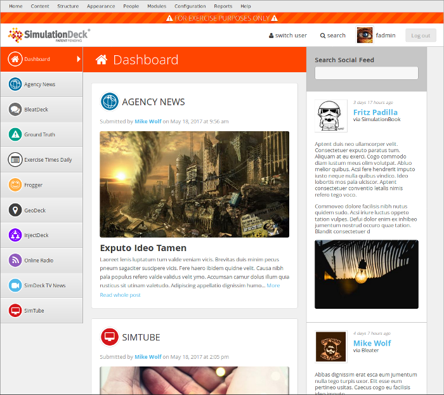The height and width of the screenshot is (395, 444).
Task: Click the '3 days 17 hours ago' timestamp
Action: [x=373, y=103]
